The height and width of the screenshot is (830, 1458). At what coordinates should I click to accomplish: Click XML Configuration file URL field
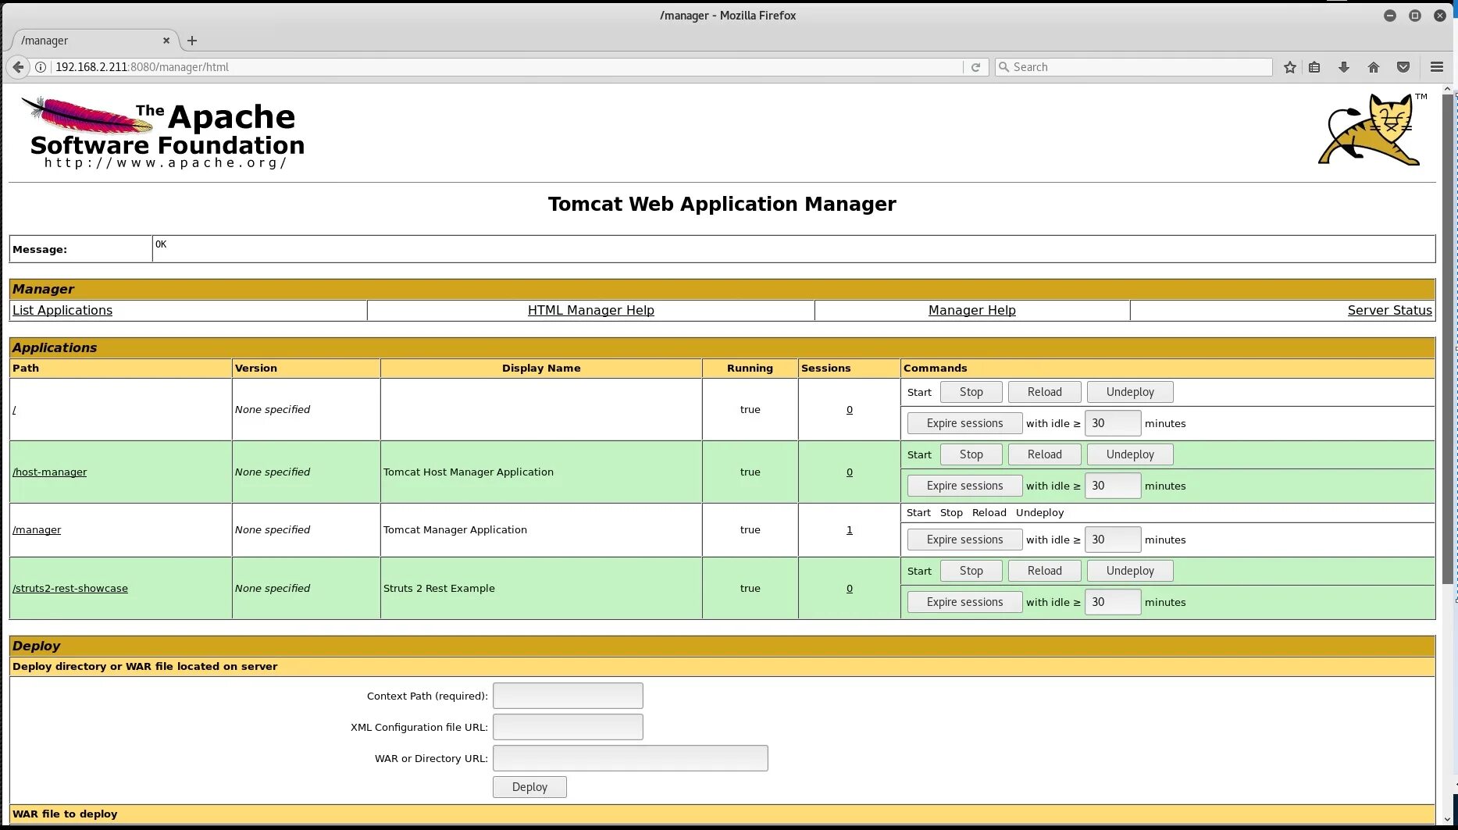568,727
